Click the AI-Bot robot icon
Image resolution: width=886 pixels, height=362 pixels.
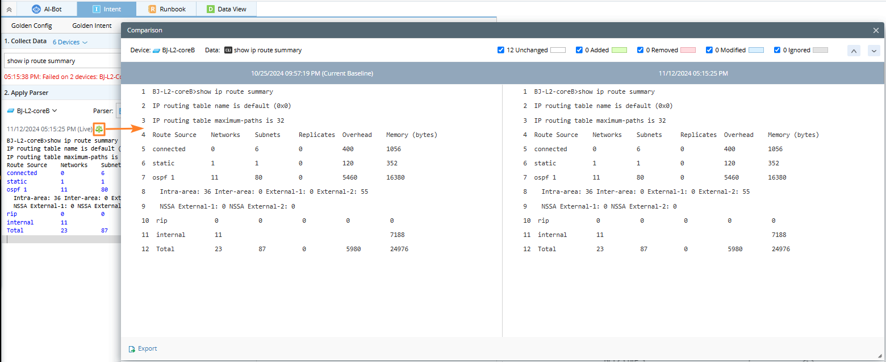36,9
